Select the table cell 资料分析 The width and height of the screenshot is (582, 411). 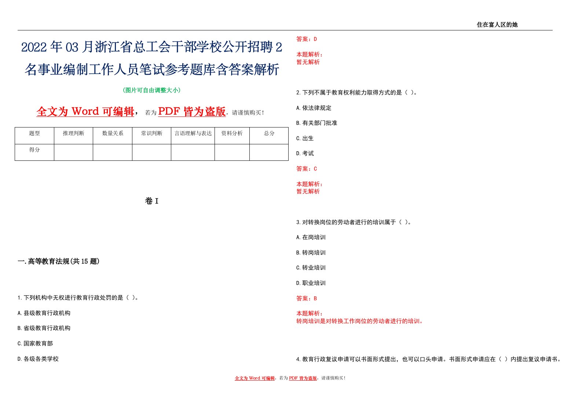click(232, 136)
